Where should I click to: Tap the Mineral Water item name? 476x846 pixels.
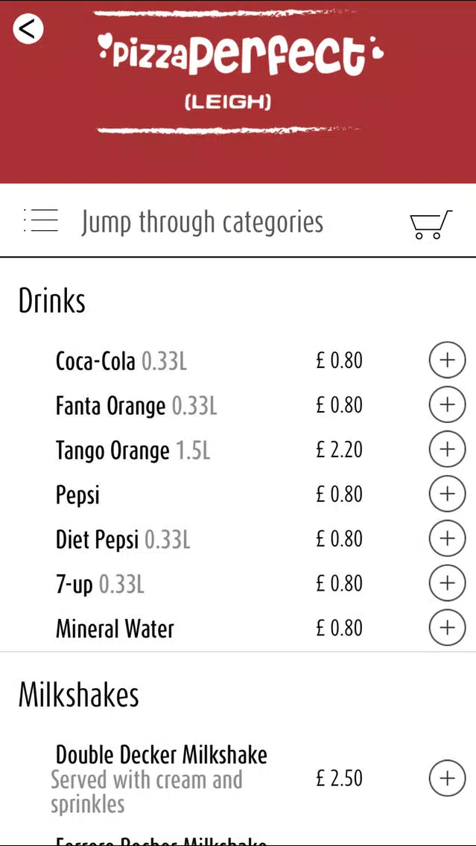click(x=115, y=629)
